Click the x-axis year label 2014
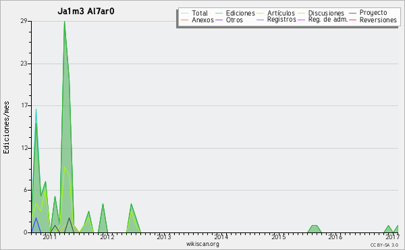Image resolution: width=405 pixels, height=250 pixels. [x=221, y=236]
